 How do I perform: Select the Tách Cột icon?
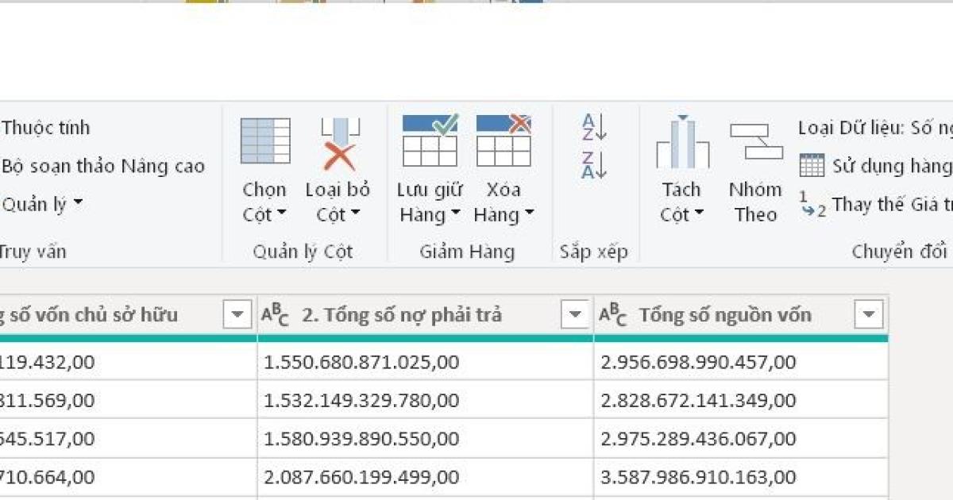pyautogui.click(x=681, y=141)
